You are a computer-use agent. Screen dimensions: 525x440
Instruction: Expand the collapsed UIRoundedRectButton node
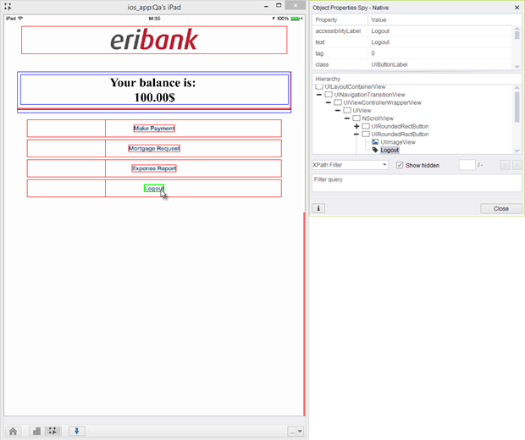[356, 126]
